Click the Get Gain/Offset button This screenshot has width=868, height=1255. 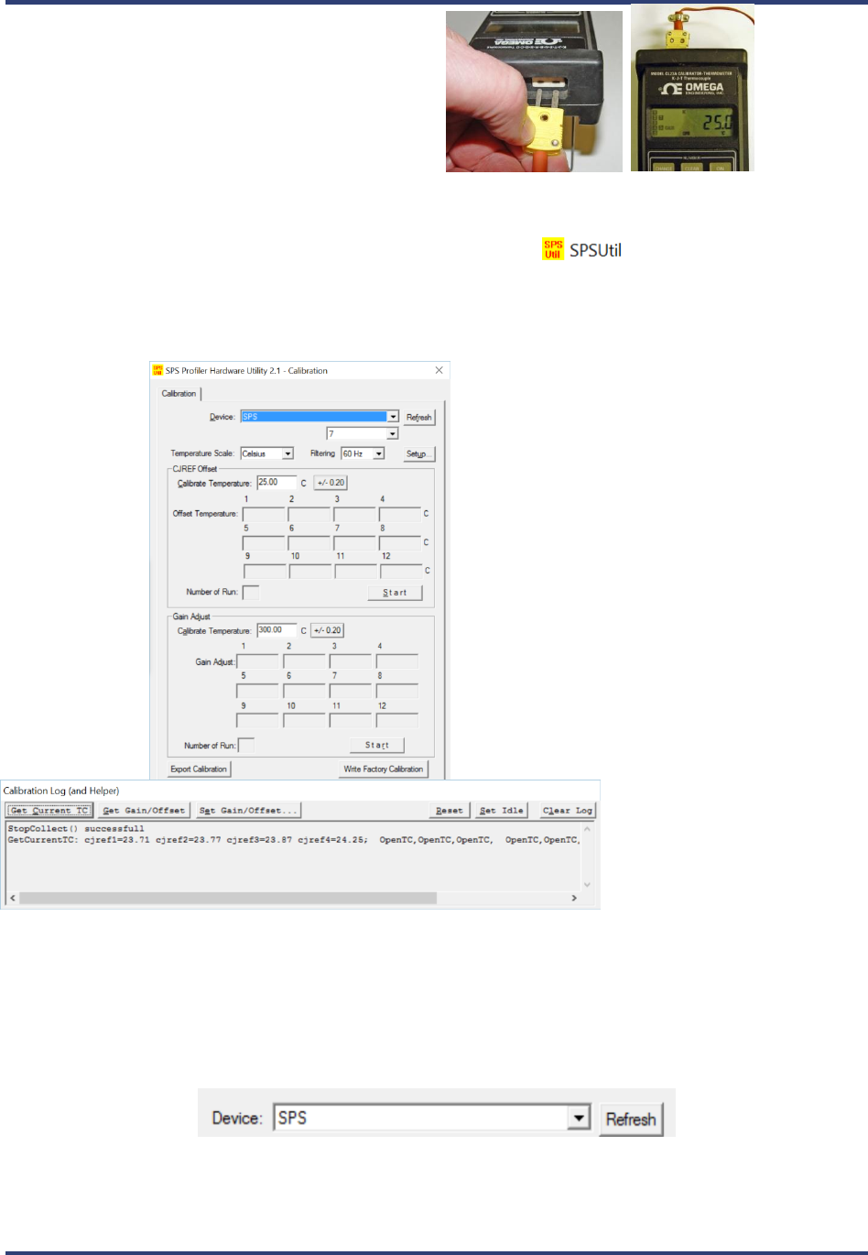[x=144, y=811]
